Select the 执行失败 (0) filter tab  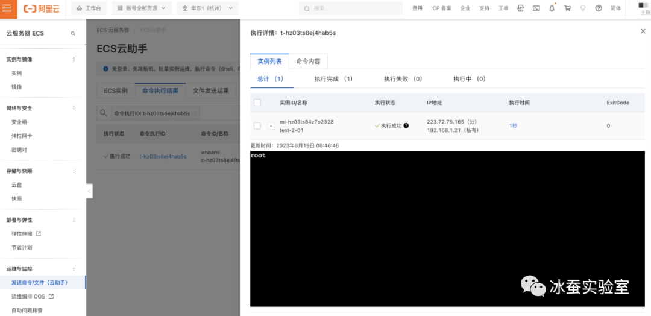coord(403,79)
